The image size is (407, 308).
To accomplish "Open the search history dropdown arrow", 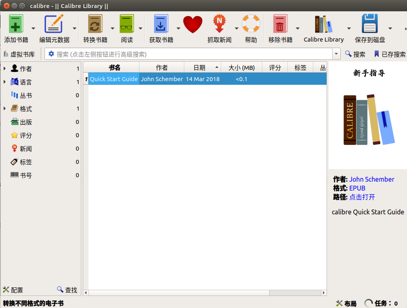I will coord(336,54).
